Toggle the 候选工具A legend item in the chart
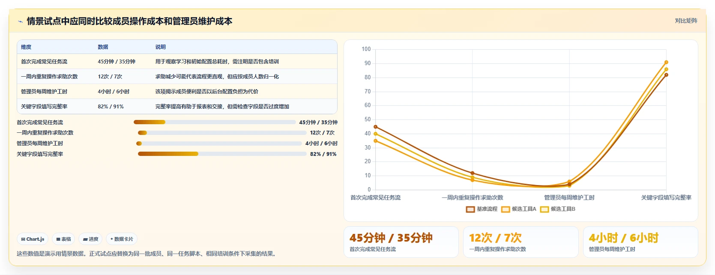The image size is (715, 275). tap(519, 209)
